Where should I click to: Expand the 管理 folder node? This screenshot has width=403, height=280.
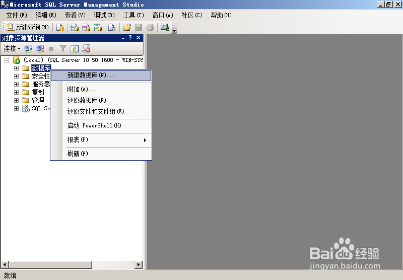coord(16,100)
